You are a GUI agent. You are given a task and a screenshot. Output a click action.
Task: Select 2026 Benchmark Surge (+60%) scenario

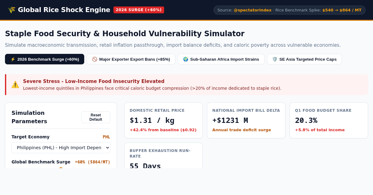(x=44, y=59)
